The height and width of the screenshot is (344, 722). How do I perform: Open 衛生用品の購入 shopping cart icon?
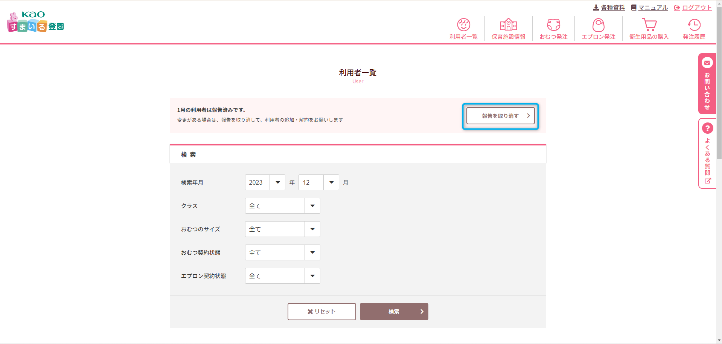click(x=649, y=25)
